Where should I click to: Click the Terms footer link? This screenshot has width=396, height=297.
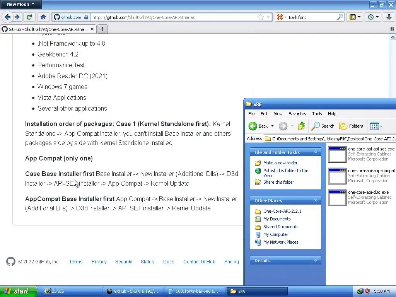tap(76, 262)
